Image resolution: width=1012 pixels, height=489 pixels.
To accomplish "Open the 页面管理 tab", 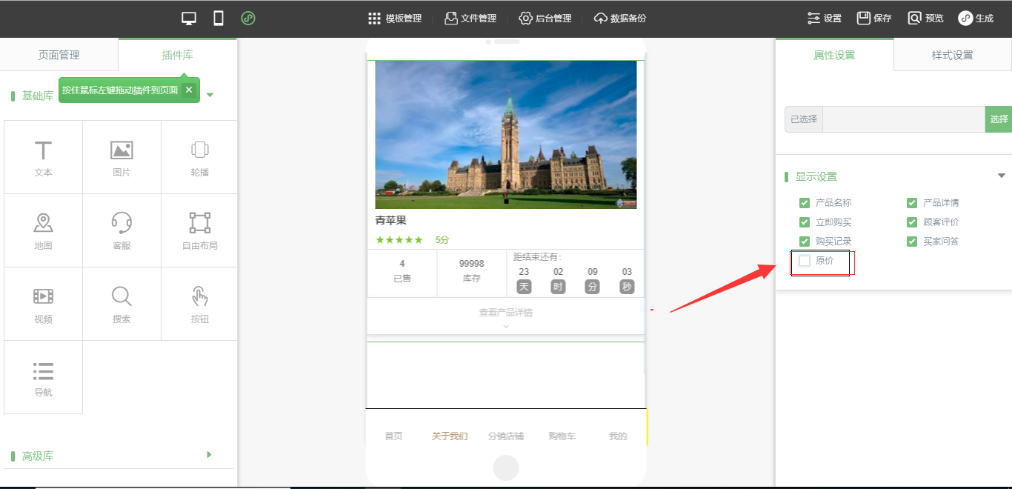I will [x=59, y=55].
